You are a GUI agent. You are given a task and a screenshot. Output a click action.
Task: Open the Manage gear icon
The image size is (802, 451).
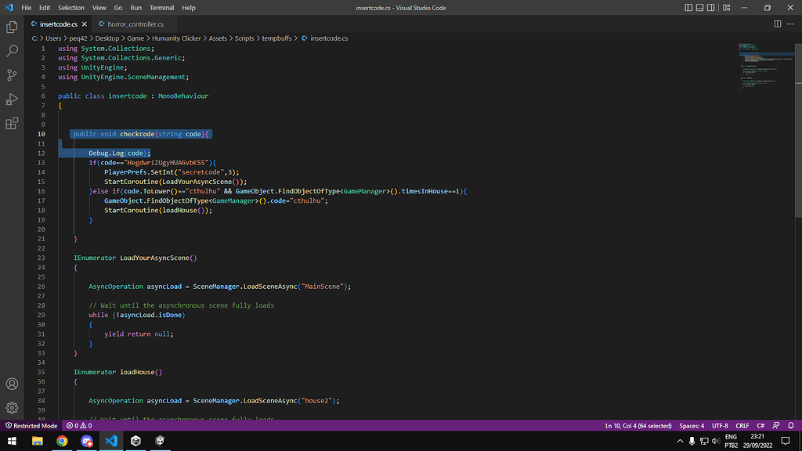(12, 408)
